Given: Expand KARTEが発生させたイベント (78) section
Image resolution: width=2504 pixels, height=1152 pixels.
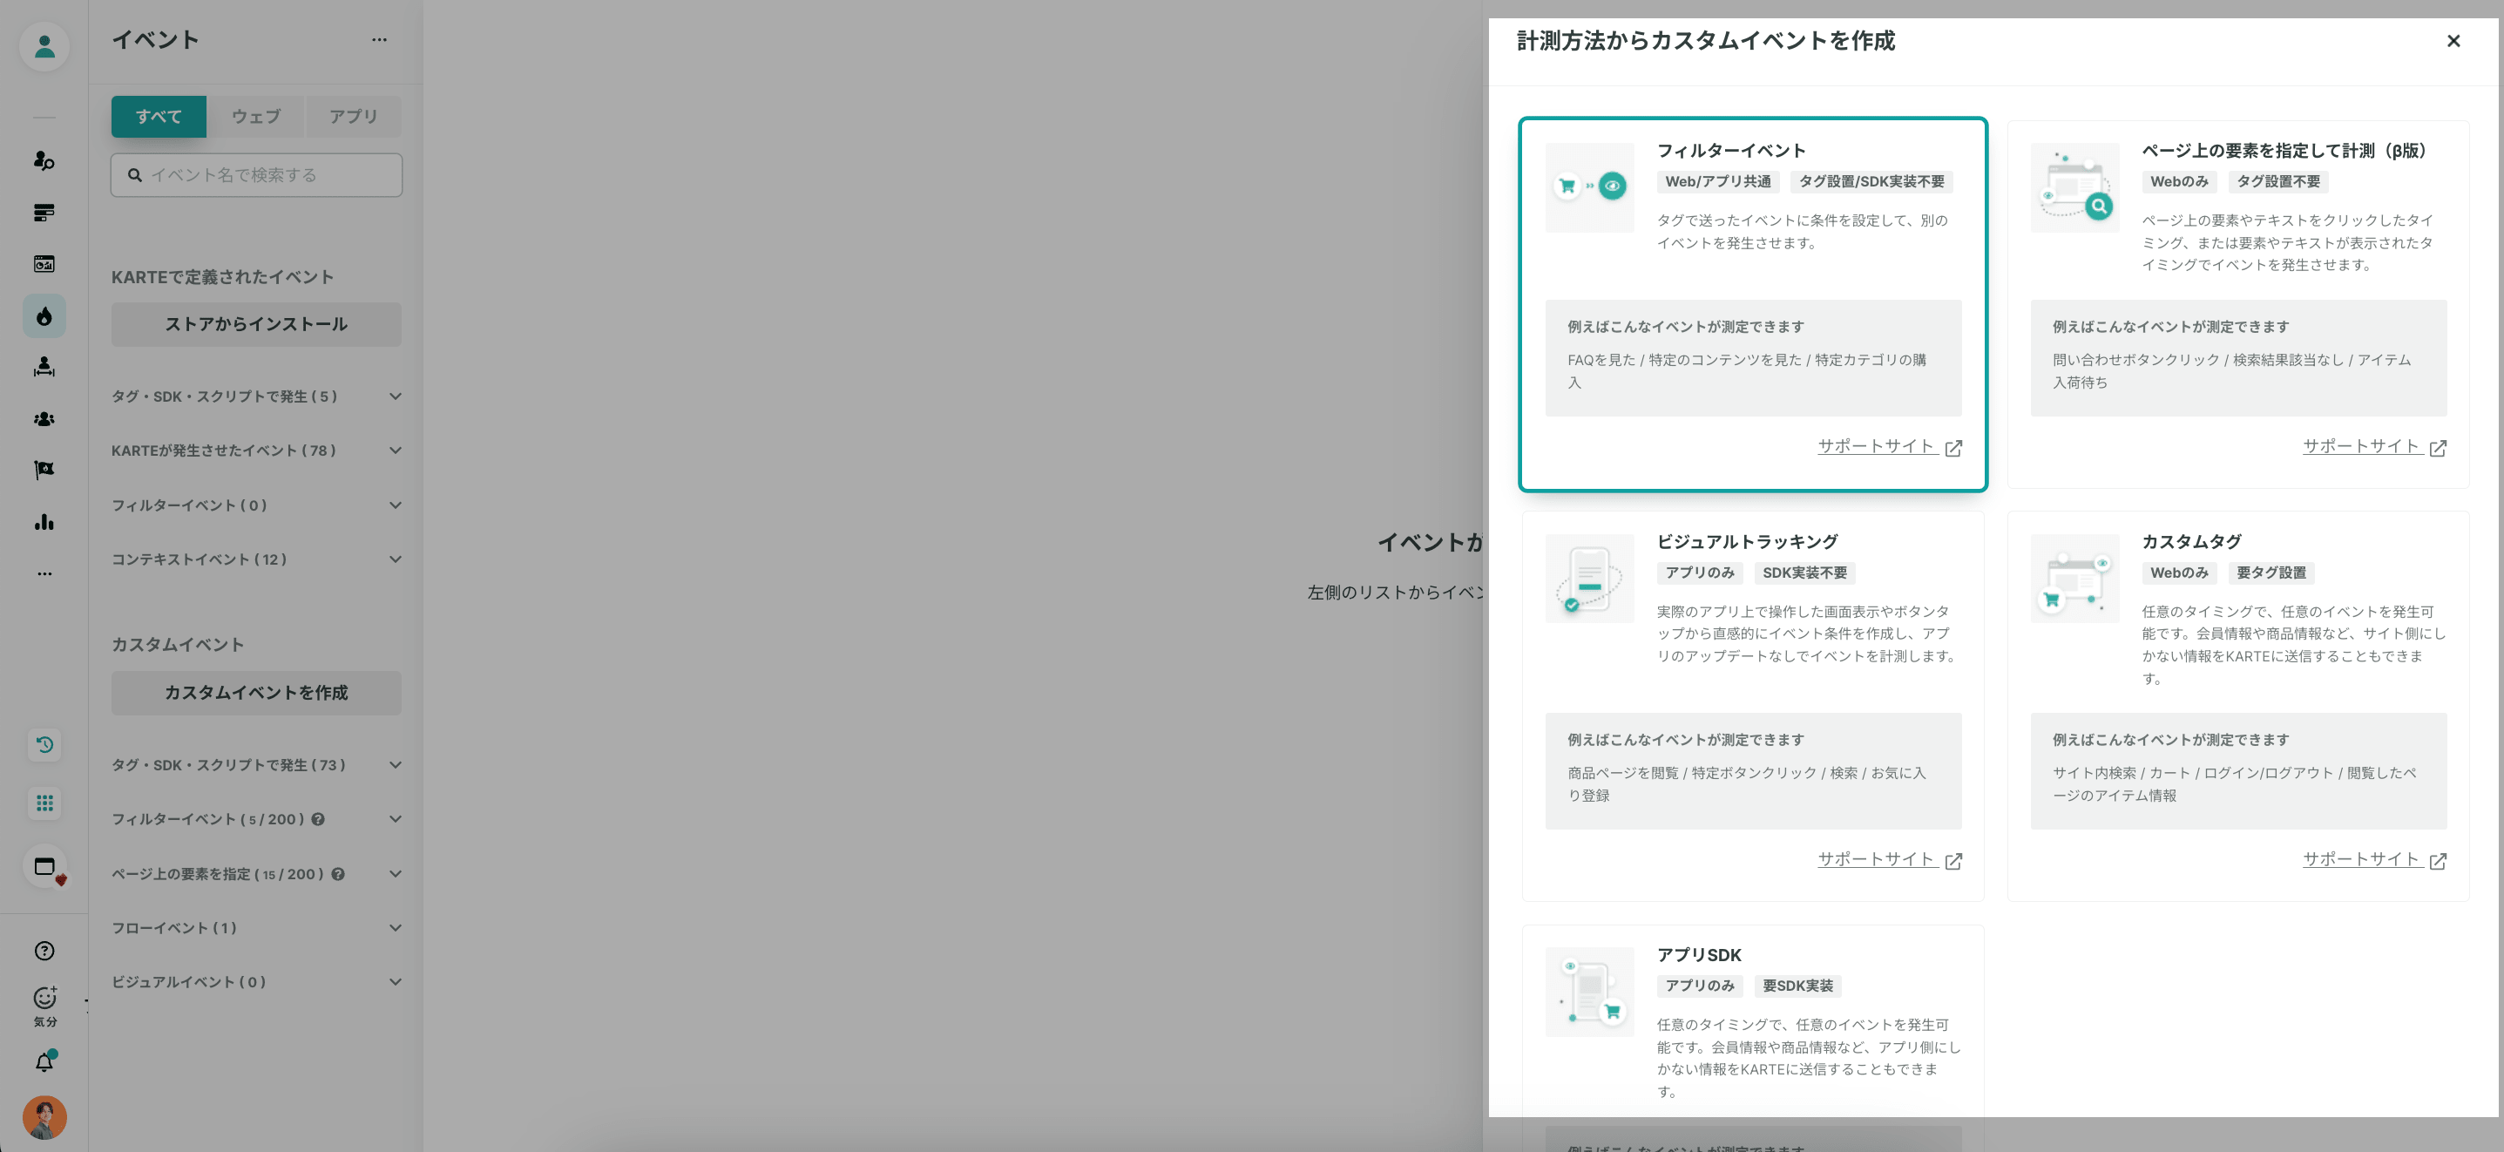Looking at the screenshot, I should pyautogui.click(x=257, y=451).
